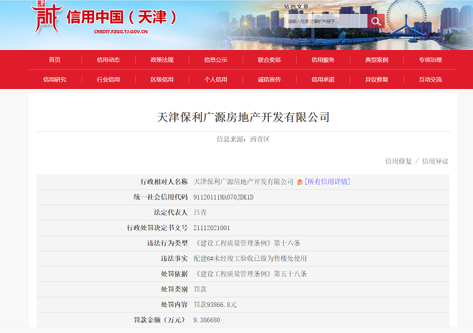Focus the article keyword search field
Image resolution: width=473 pixels, height=333 pixels.
326,21
